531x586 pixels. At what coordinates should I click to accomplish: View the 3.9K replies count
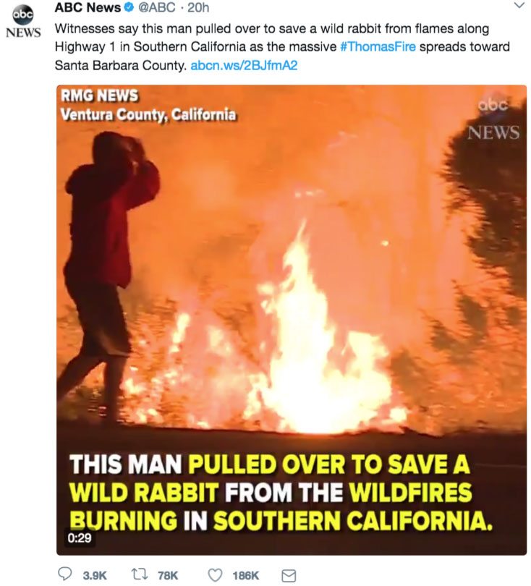95,575
